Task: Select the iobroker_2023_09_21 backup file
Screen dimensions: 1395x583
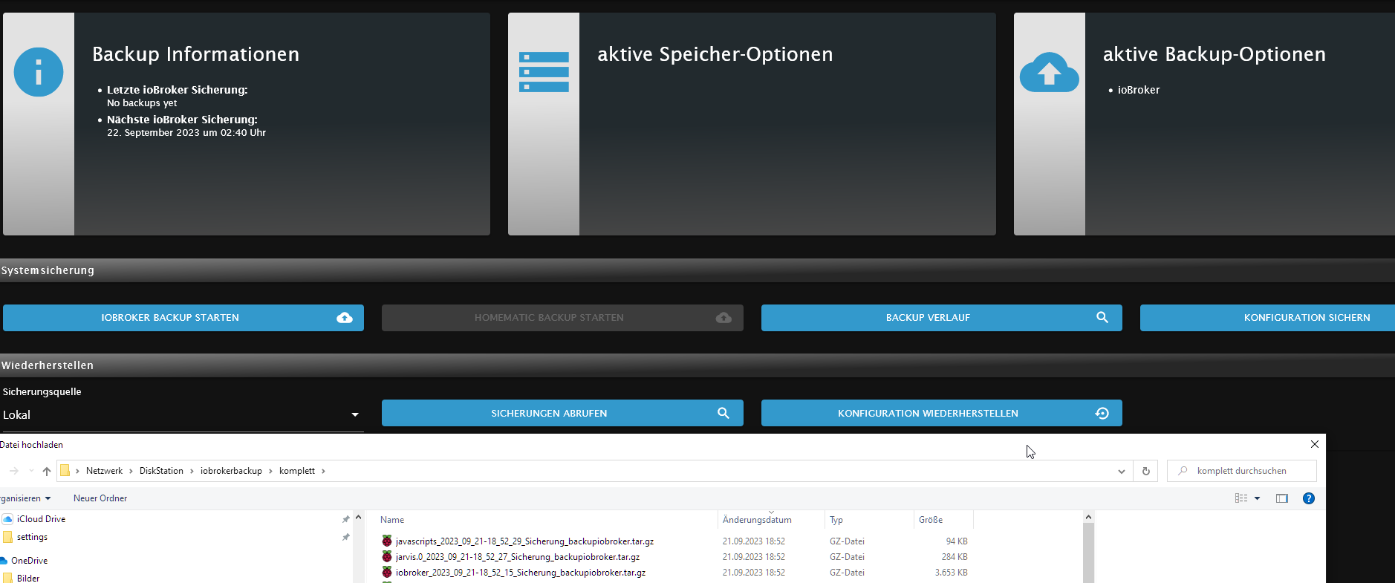Action: tap(520, 573)
